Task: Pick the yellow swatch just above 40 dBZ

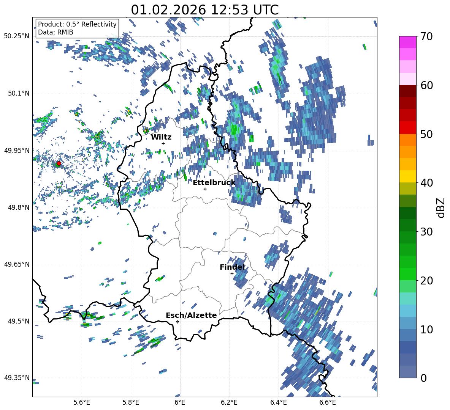Action: (x=407, y=176)
